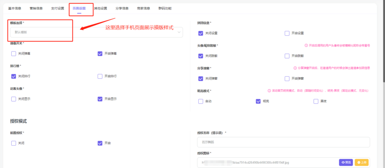
Task: Click the info icon beside 分享弹窗 hint
Action: [x=295, y=68]
